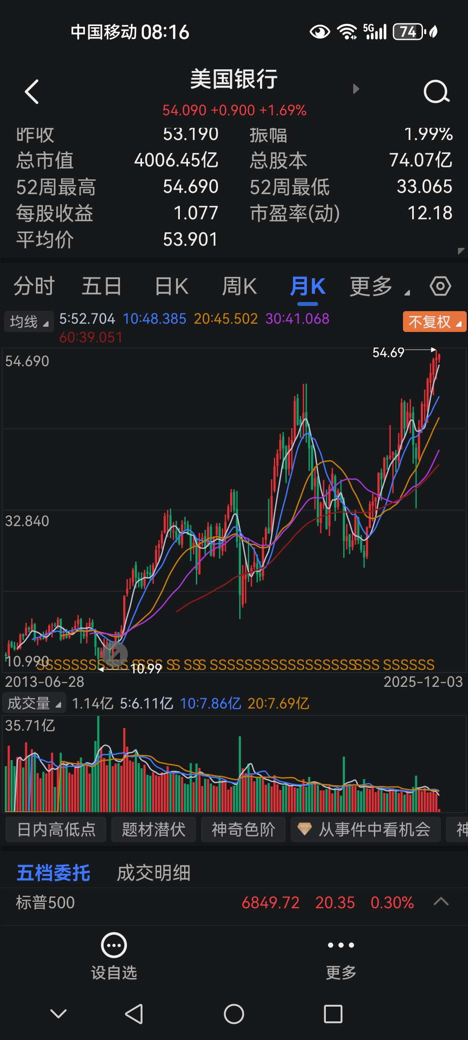The image size is (468, 1040).
Task: Tap the volume 10:7.86亿 average value
Action: pyautogui.click(x=210, y=703)
